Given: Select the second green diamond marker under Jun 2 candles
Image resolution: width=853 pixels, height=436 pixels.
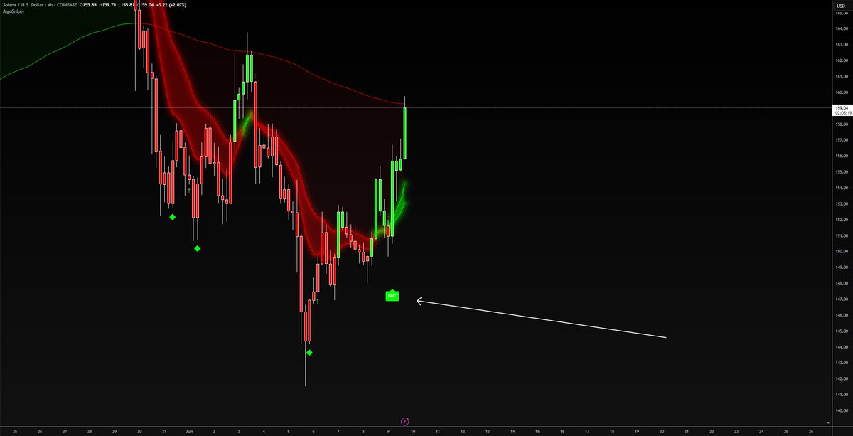Looking at the screenshot, I should (x=197, y=248).
